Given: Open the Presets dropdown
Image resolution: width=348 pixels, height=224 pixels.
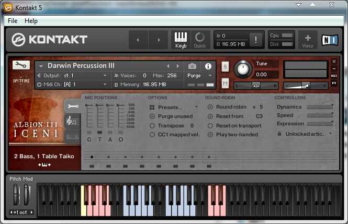Looking at the screenshot, I should (196, 107).
